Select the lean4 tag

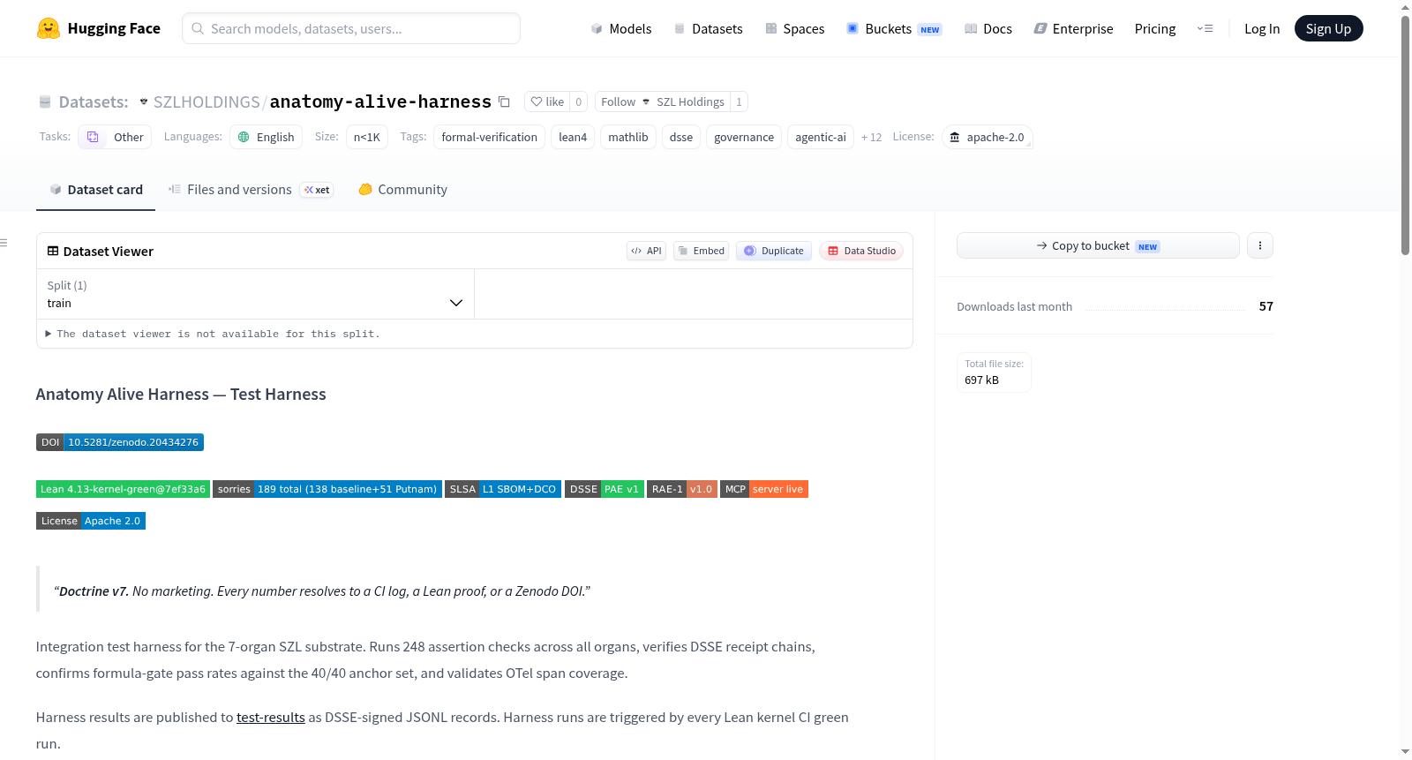[573, 137]
